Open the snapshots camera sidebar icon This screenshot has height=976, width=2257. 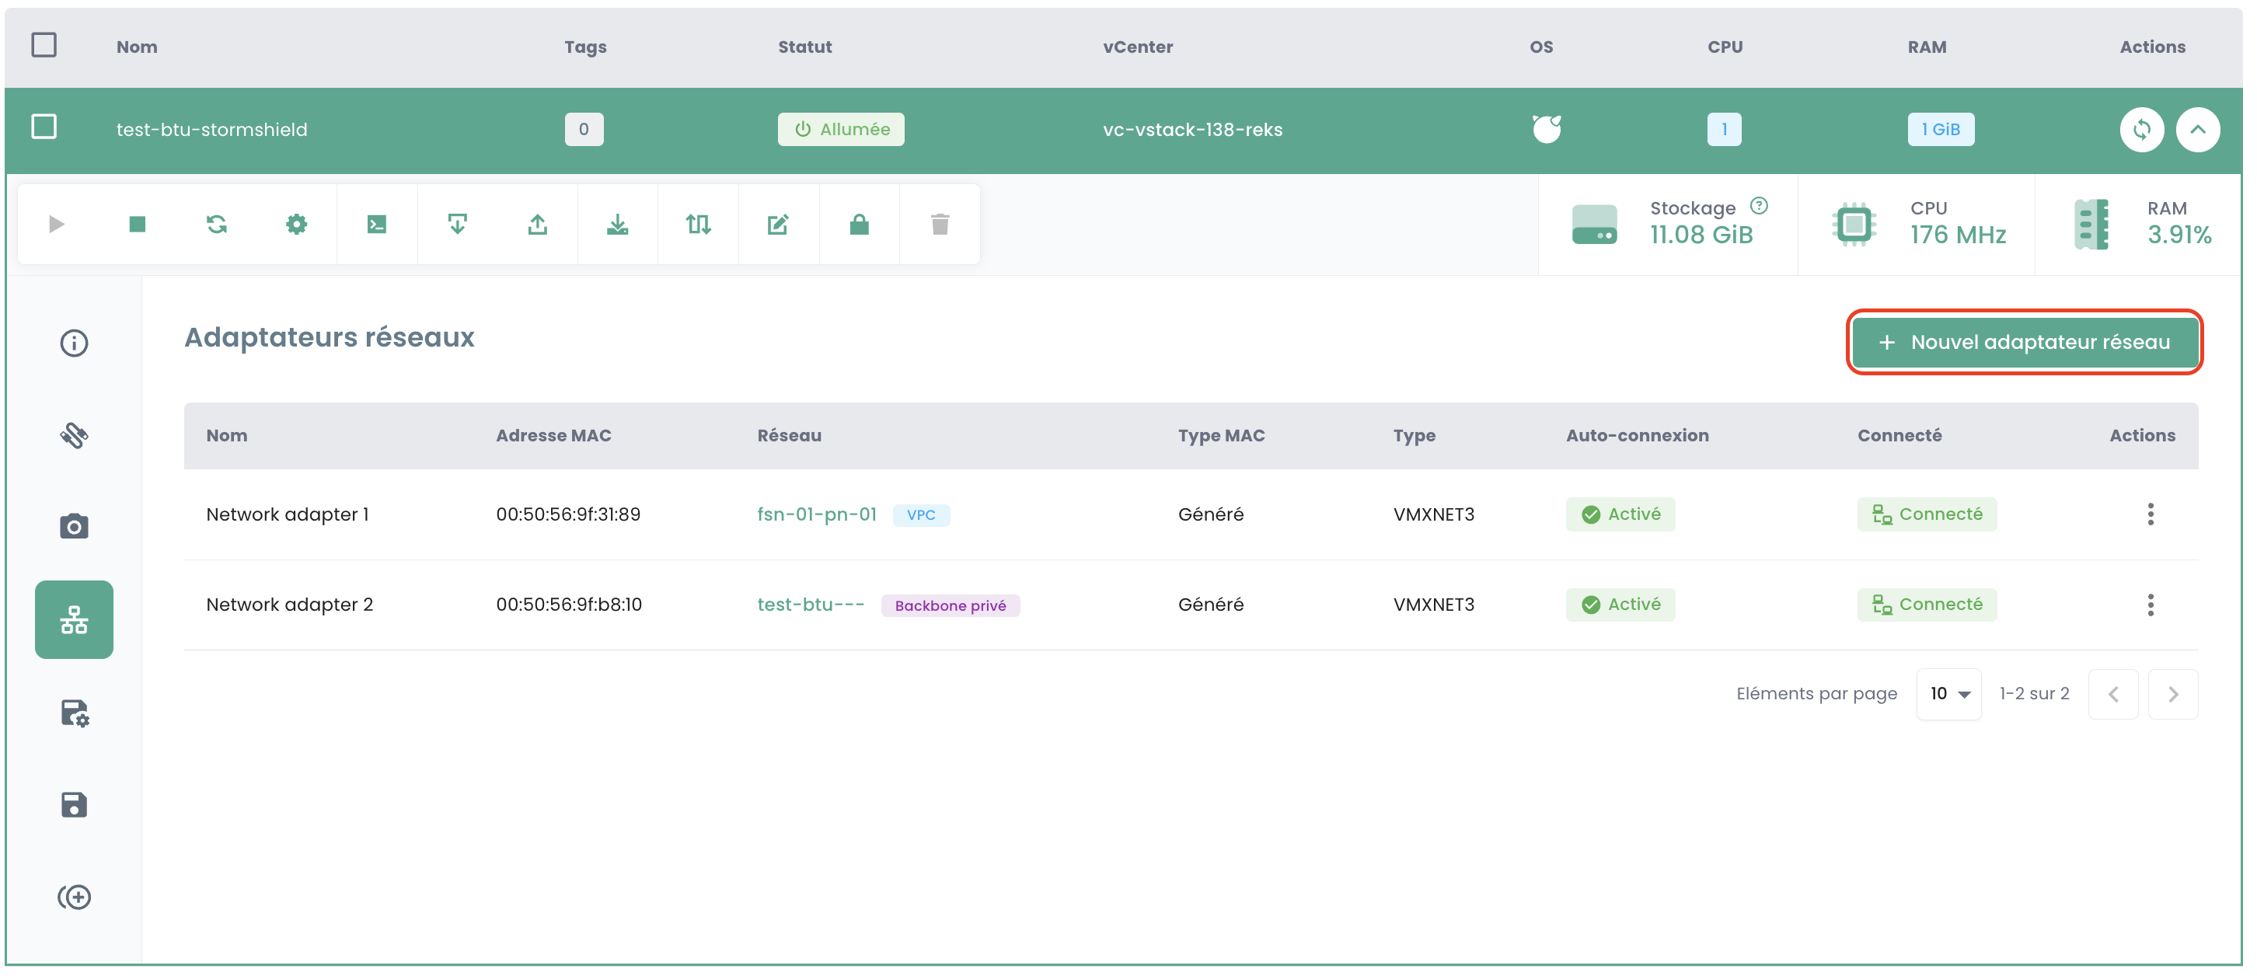[75, 527]
